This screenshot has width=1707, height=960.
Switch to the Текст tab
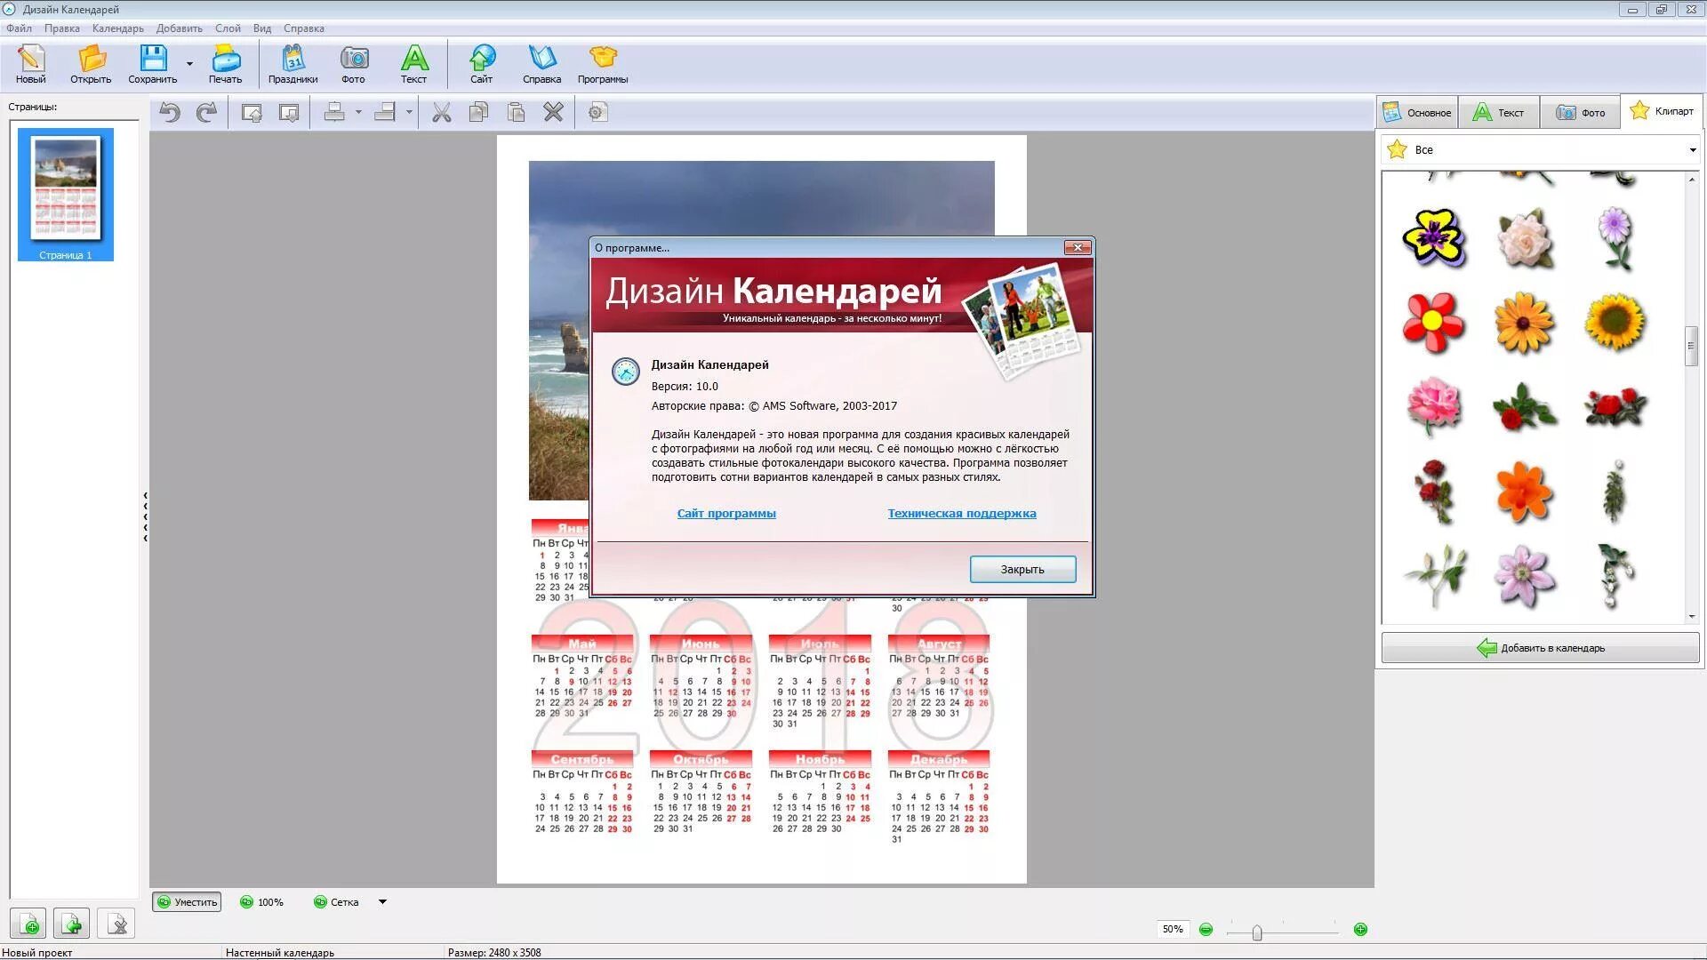(x=1498, y=113)
